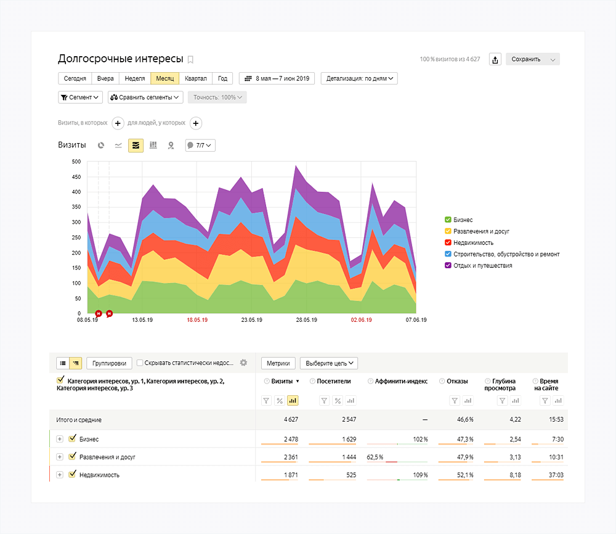The image size is (616, 534).
Task: Click purple Отдых и путешествия legend swatch
Action: [x=448, y=265]
